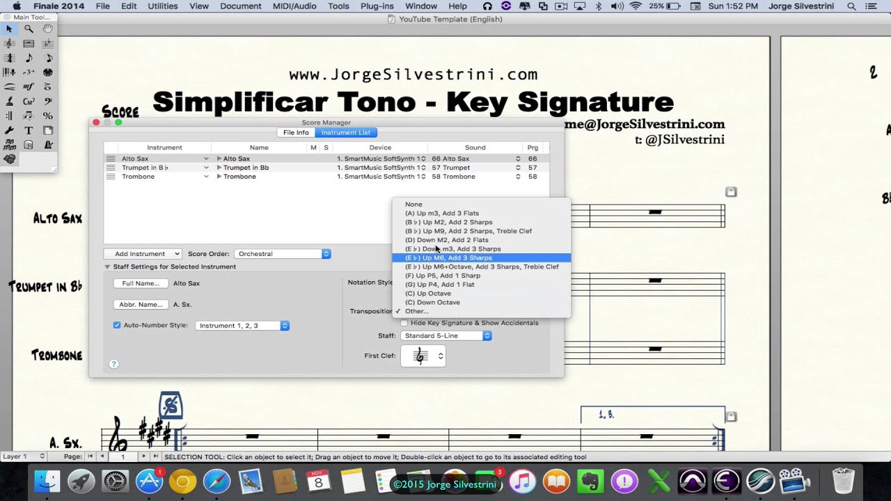This screenshot has width=891, height=501.
Task: Select the Speedy Entry tool
Action: tap(48, 58)
